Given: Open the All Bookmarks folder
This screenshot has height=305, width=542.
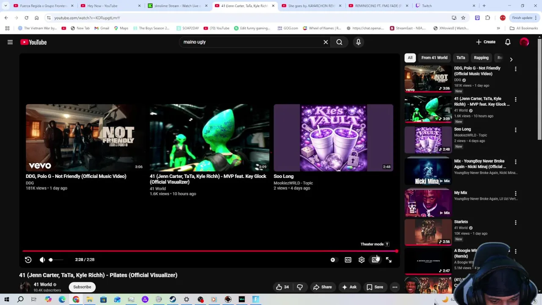Looking at the screenshot, I should click(524, 28).
